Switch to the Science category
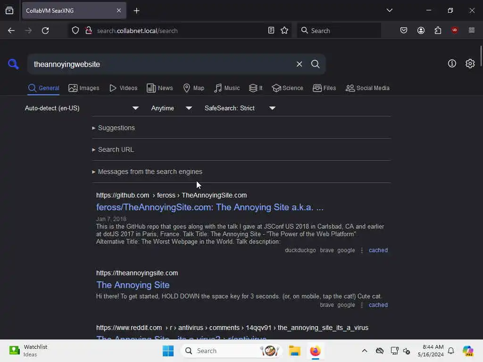This screenshot has height=362, width=483. [287, 88]
